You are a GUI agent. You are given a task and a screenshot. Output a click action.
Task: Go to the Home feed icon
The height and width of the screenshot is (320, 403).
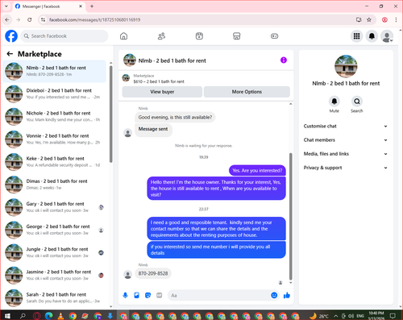pos(123,36)
